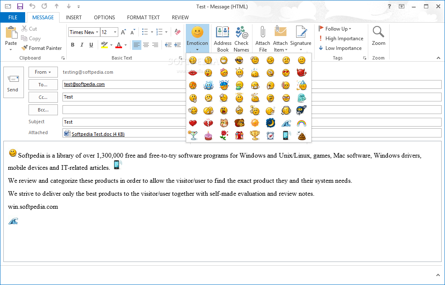Screen dimensions: 445x285
Task: Open the Times New font name dropdown
Action: [x=97, y=32]
